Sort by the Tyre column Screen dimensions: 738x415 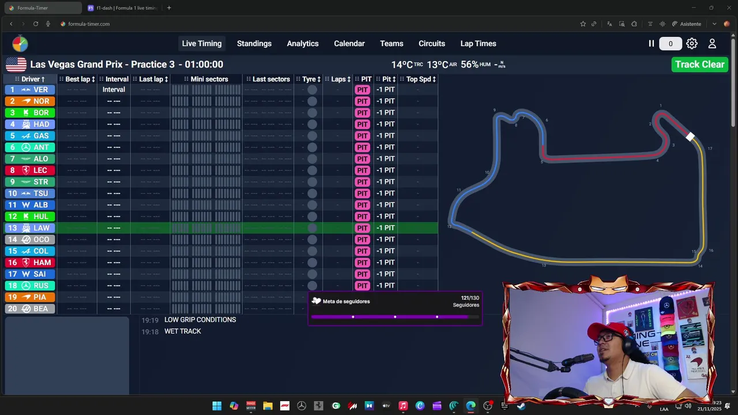(x=308, y=79)
